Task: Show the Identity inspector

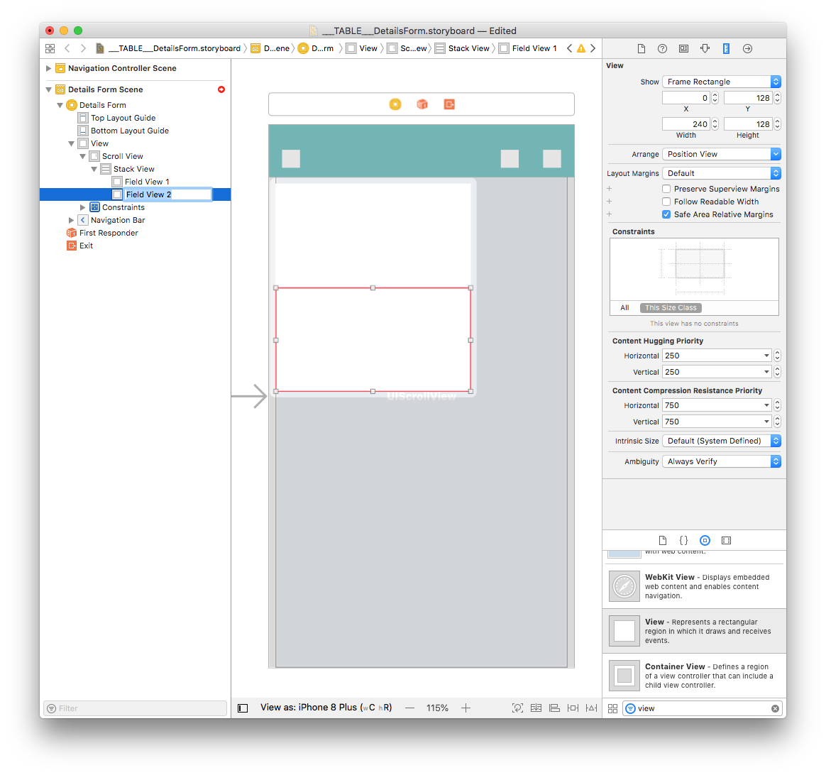Action: tap(683, 48)
